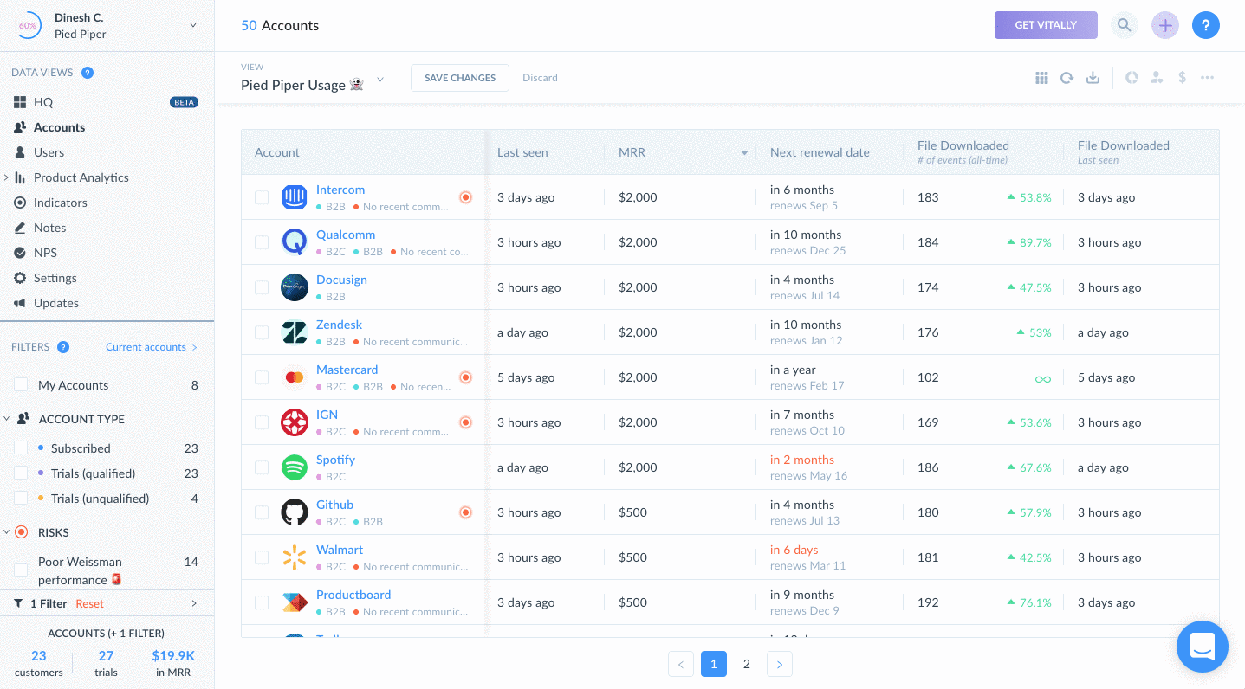
Task: Click the Github logo
Action: 295,512
